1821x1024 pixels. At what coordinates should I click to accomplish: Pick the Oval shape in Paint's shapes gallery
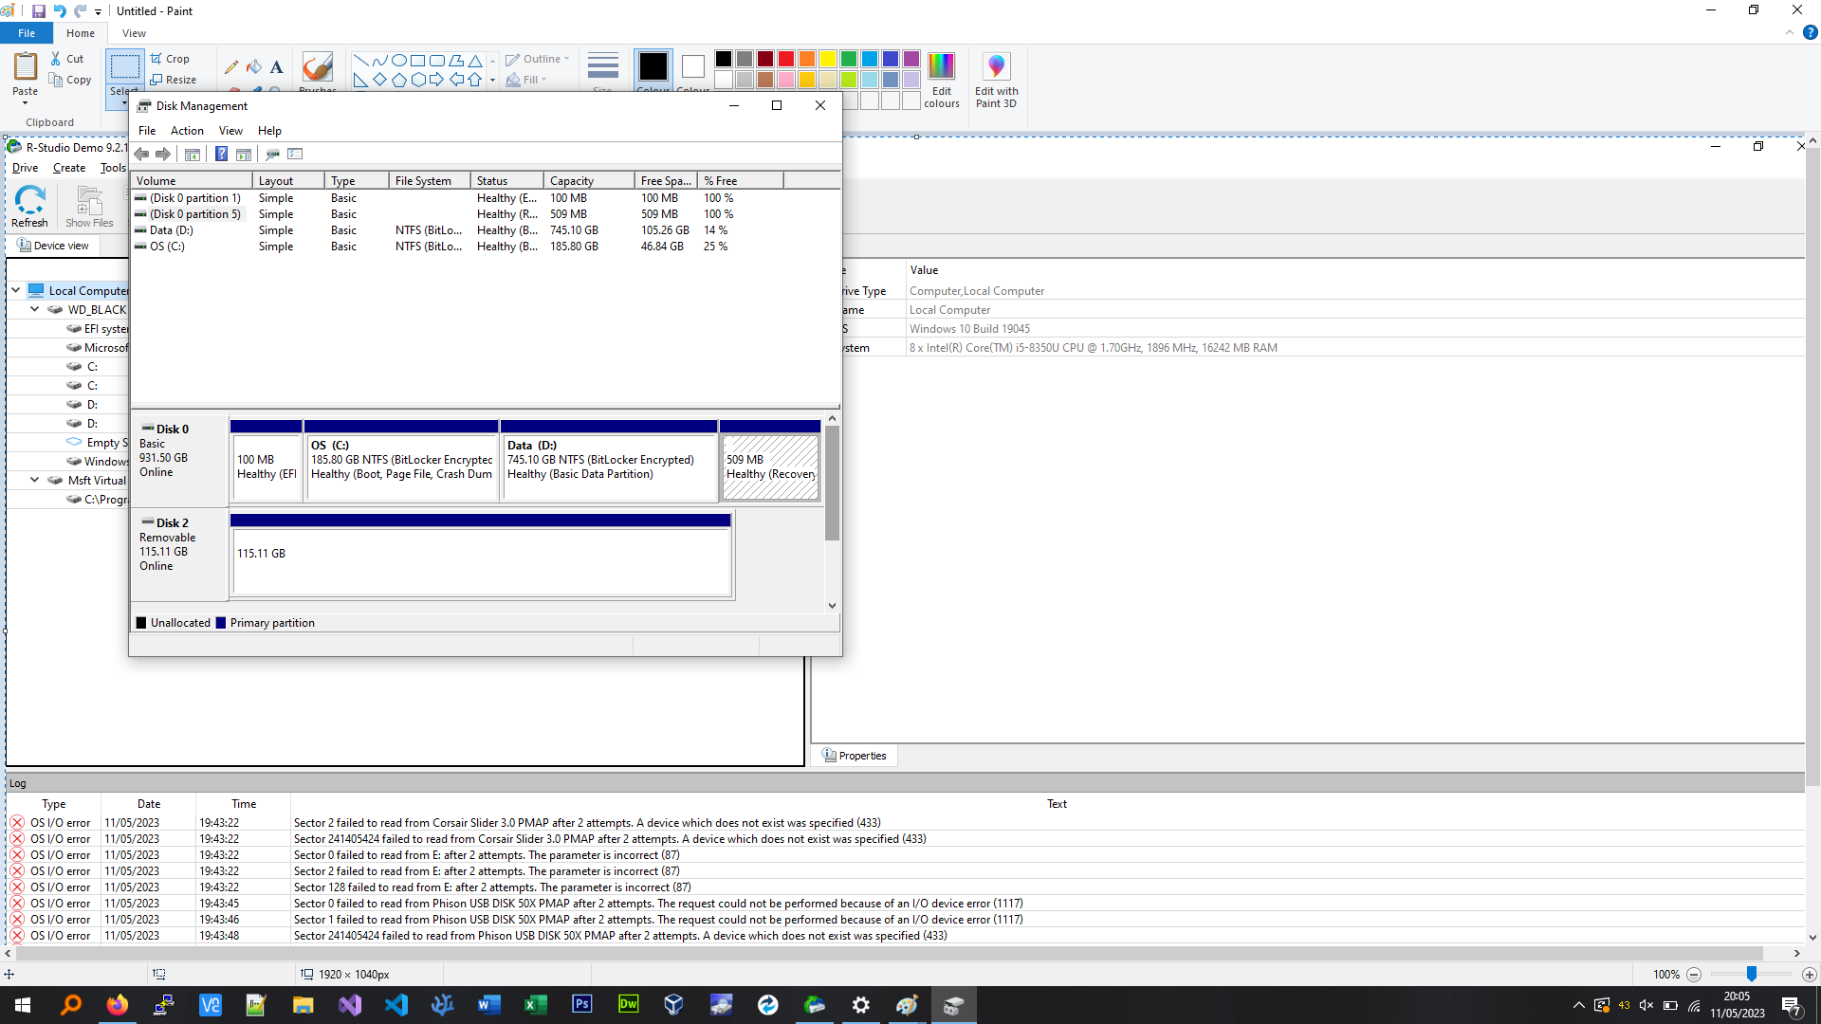tap(399, 60)
